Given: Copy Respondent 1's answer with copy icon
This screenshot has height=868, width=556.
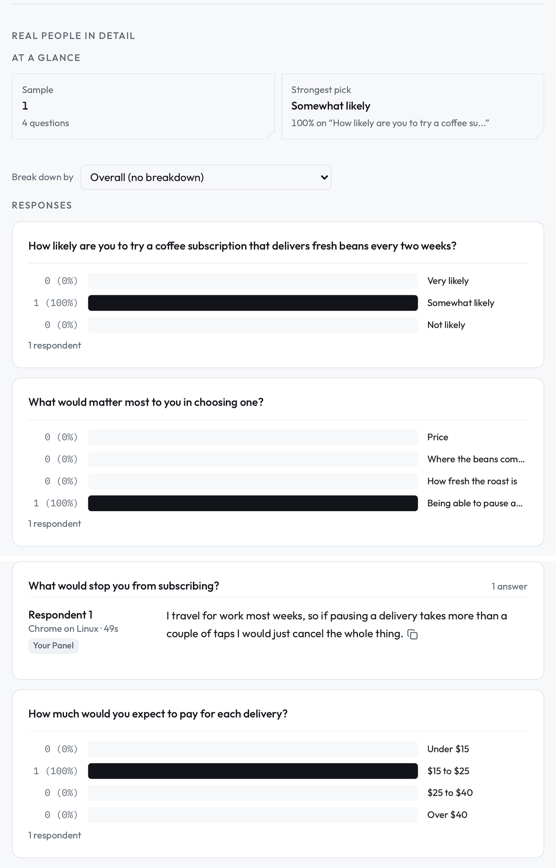Looking at the screenshot, I should [x=413, y=635].
